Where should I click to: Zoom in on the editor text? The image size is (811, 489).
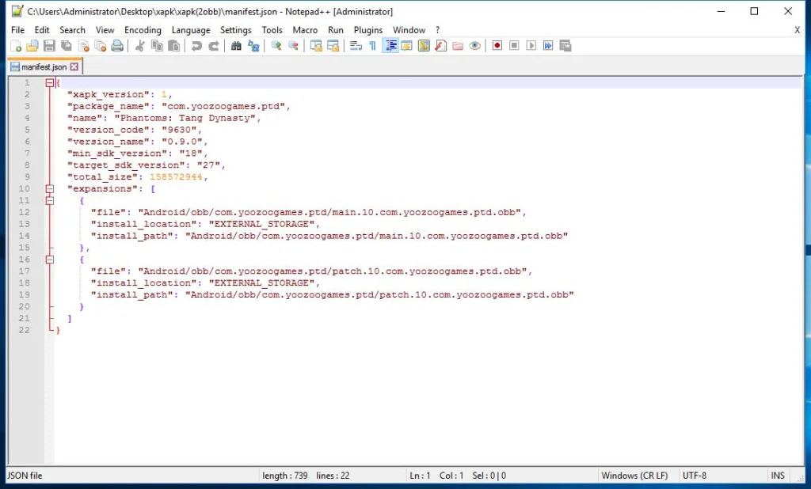(276, 46)
